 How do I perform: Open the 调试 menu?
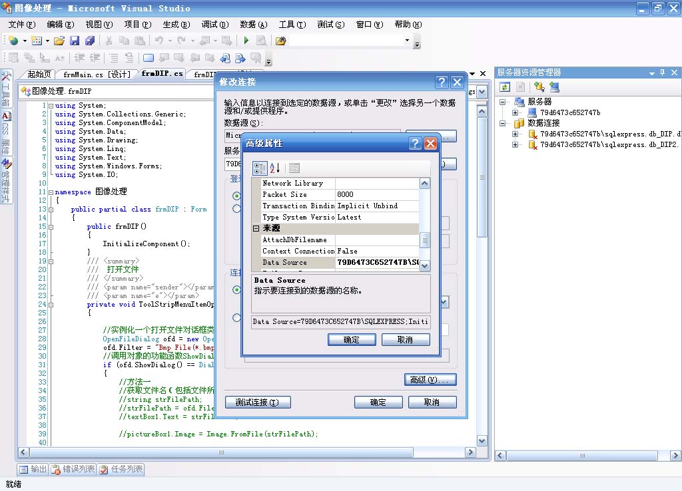pos(215,25)
